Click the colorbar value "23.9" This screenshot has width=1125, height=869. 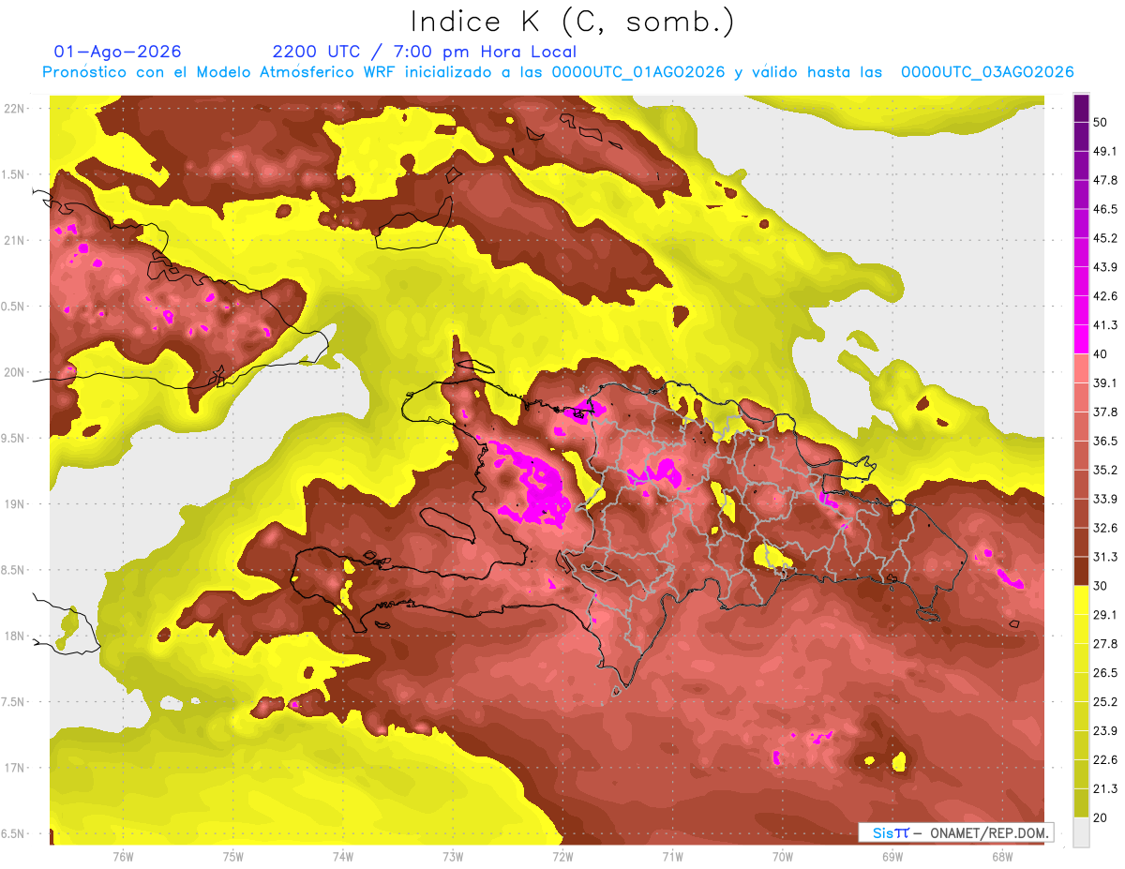[1105, 730]
